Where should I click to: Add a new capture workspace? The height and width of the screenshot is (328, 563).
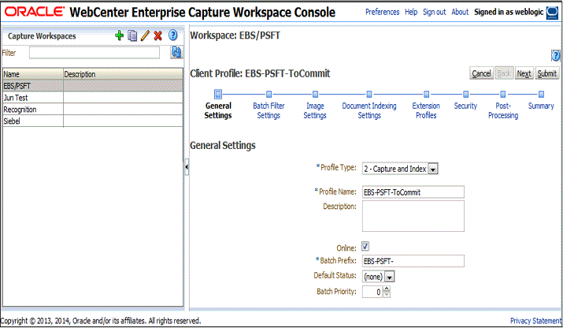pos(119,35)
